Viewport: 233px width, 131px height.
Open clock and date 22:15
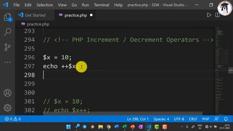coord(225,127)
